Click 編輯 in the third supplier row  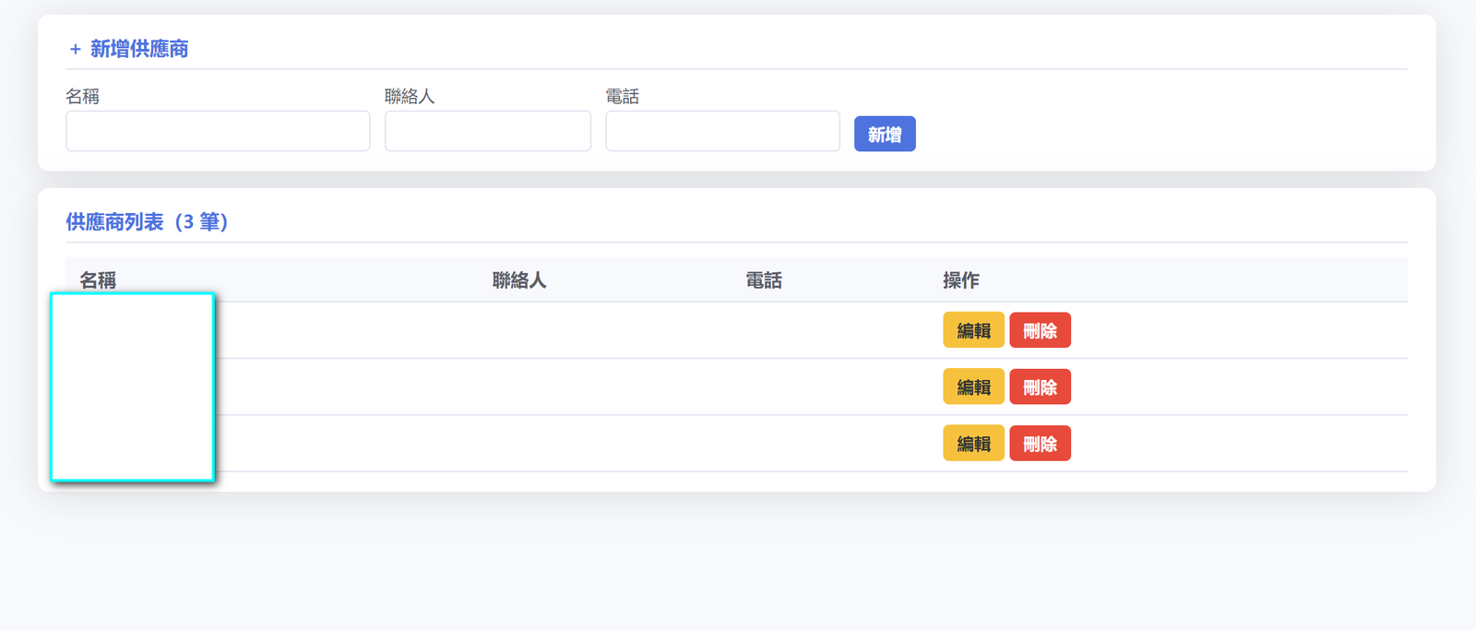973,444
